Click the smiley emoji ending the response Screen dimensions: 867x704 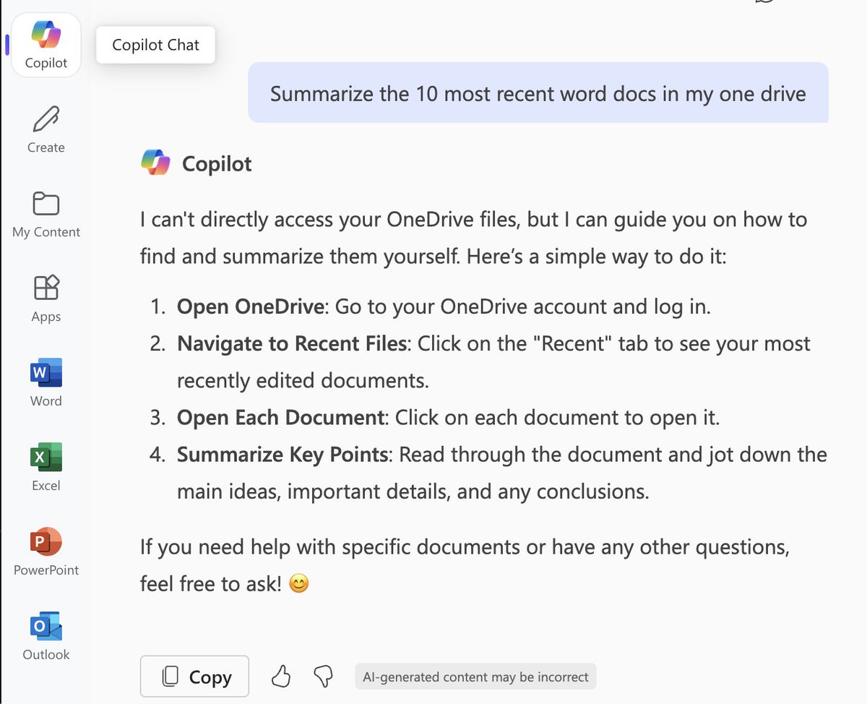click(298, 583)
